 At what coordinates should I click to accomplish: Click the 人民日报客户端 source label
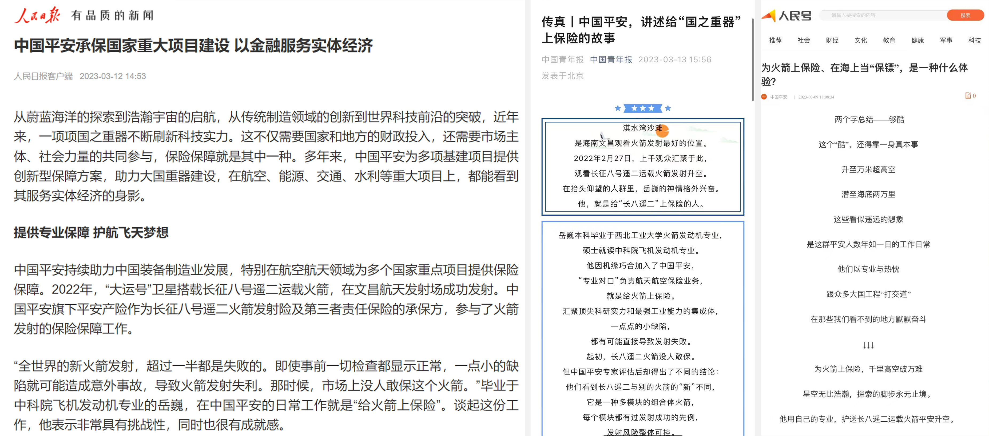click(x=43, y=76)
